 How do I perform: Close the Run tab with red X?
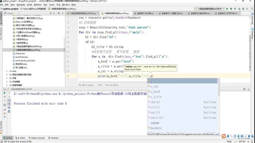4,114
